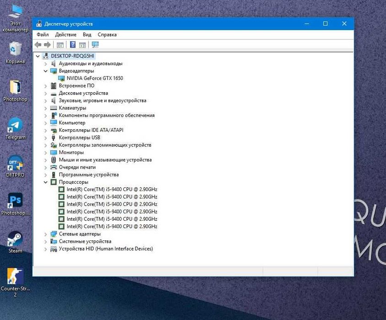Image resolution: width=386 pixels, height=320 pixels.
Task: Open the Help toolbar icon with question mark
Action: (x=73, y=44)
